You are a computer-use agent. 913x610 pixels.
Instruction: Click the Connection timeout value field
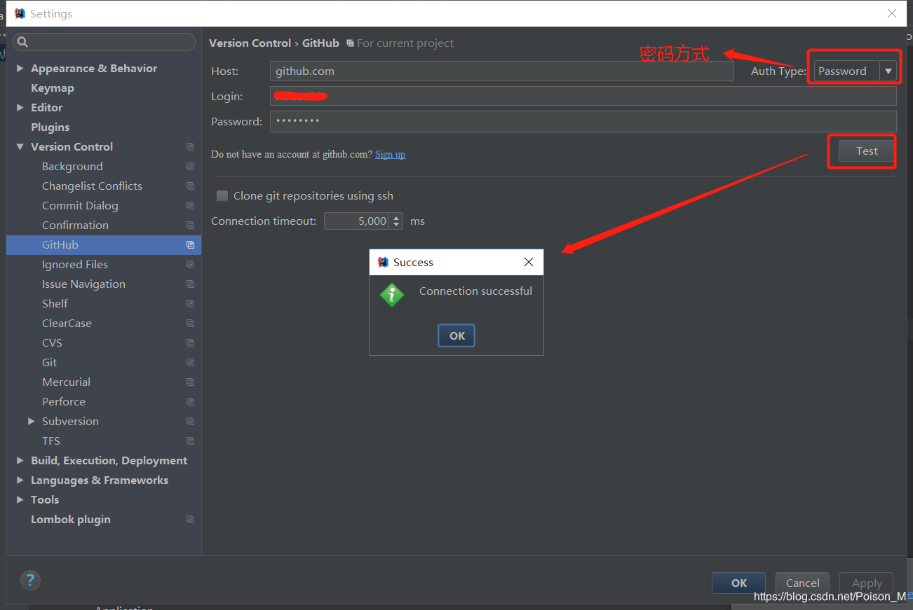click(357, 221)
